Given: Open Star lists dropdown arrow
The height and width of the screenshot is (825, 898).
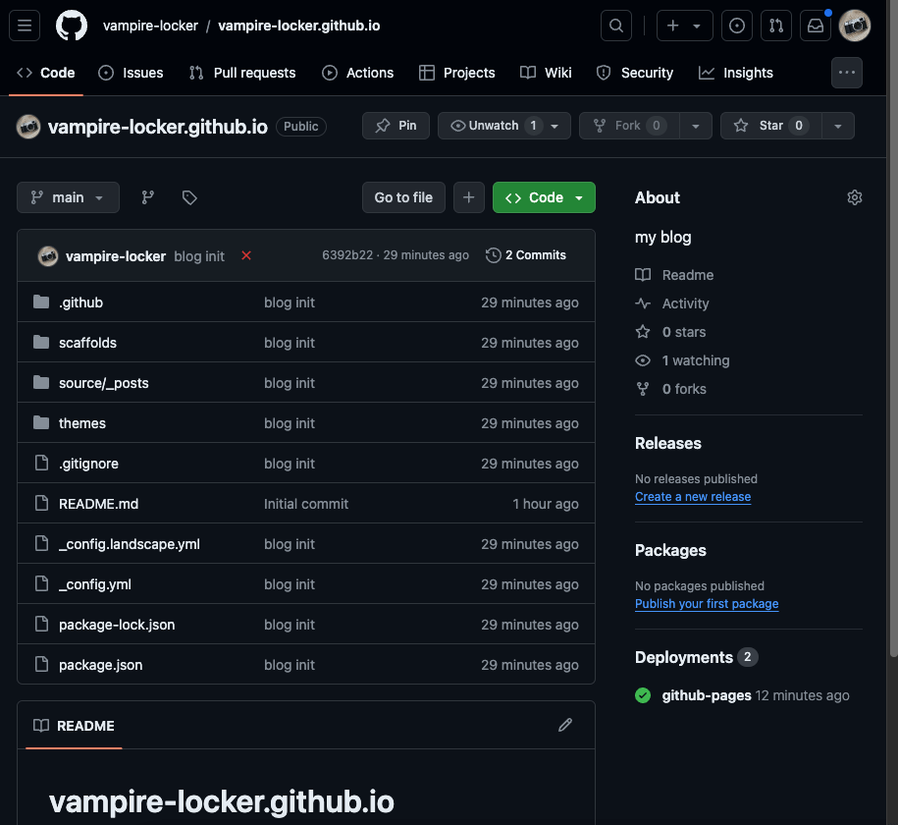Looking at the screenshot, I should tap(838, 126).
